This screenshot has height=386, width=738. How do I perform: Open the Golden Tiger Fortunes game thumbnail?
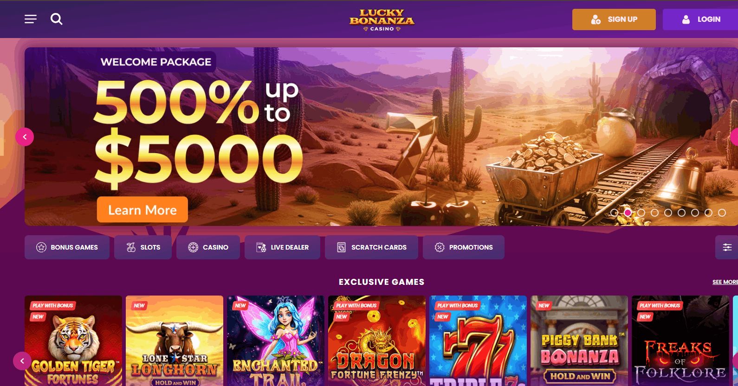73,341
